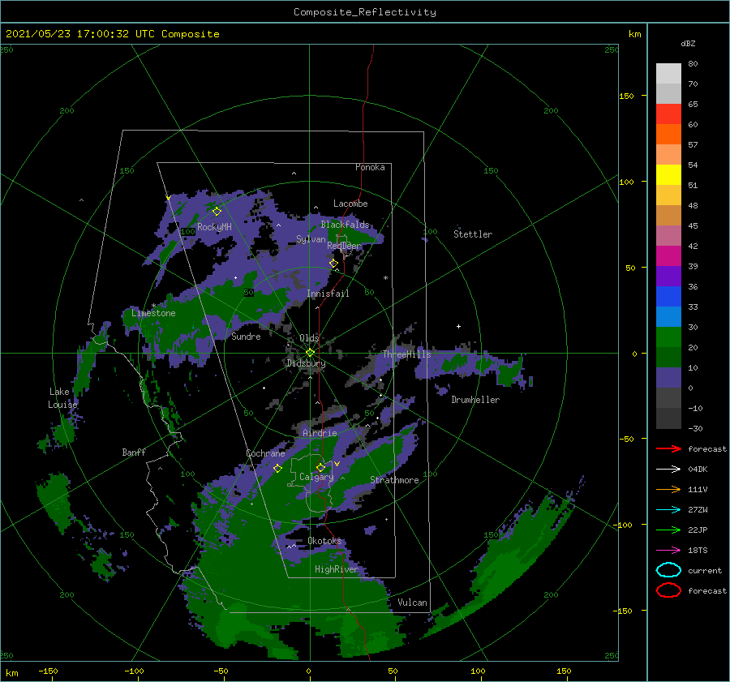The width and height of the screenshot is (730, 682).
Task: Click the Blackfalds label
Action: pos(345,225)
